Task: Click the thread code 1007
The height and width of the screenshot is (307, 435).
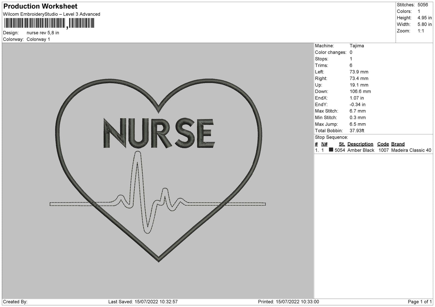Action: [x=384, y=150]
